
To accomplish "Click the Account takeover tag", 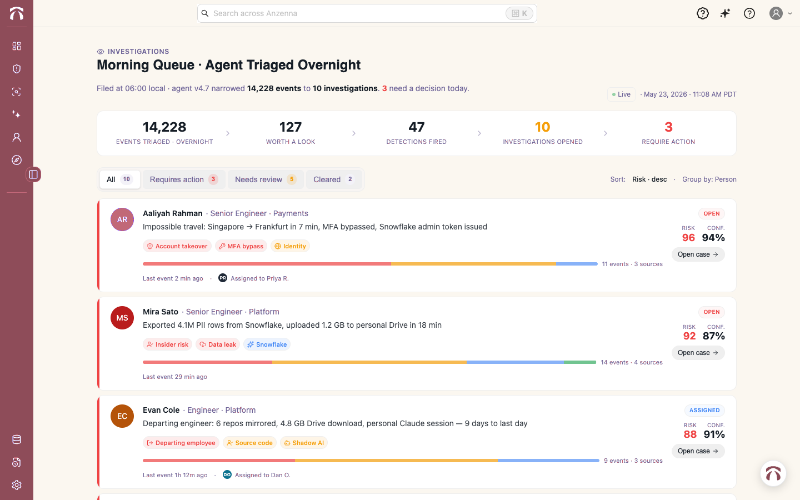I will pyautogui.click(x=177, y=246).
